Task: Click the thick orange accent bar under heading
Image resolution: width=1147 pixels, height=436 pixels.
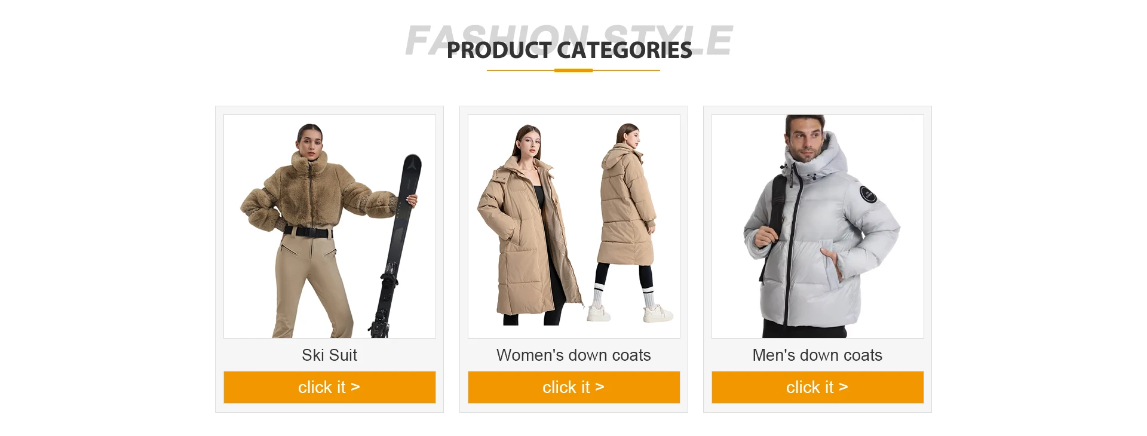Action: point(573,70)
